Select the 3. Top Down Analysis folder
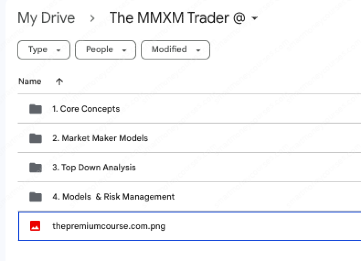361x261 pixels. 94,167
